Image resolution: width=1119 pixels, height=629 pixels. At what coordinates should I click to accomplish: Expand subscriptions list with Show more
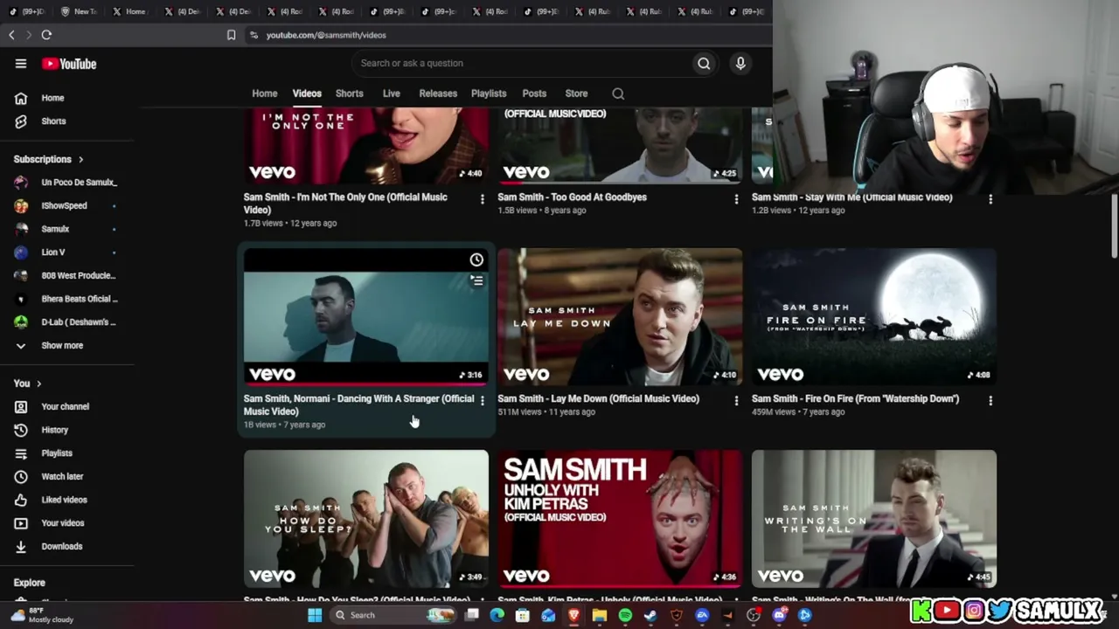62,345
